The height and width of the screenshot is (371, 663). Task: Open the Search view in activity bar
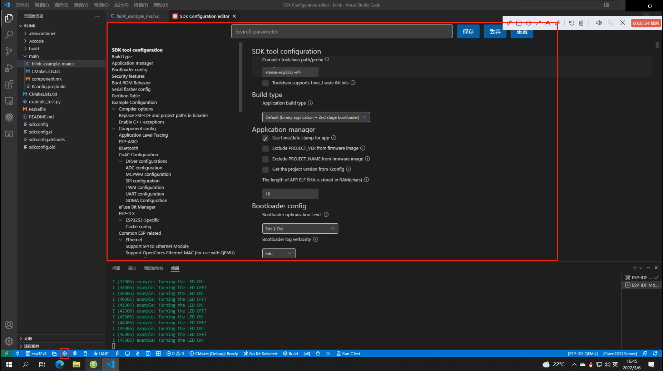click(9, 35)
